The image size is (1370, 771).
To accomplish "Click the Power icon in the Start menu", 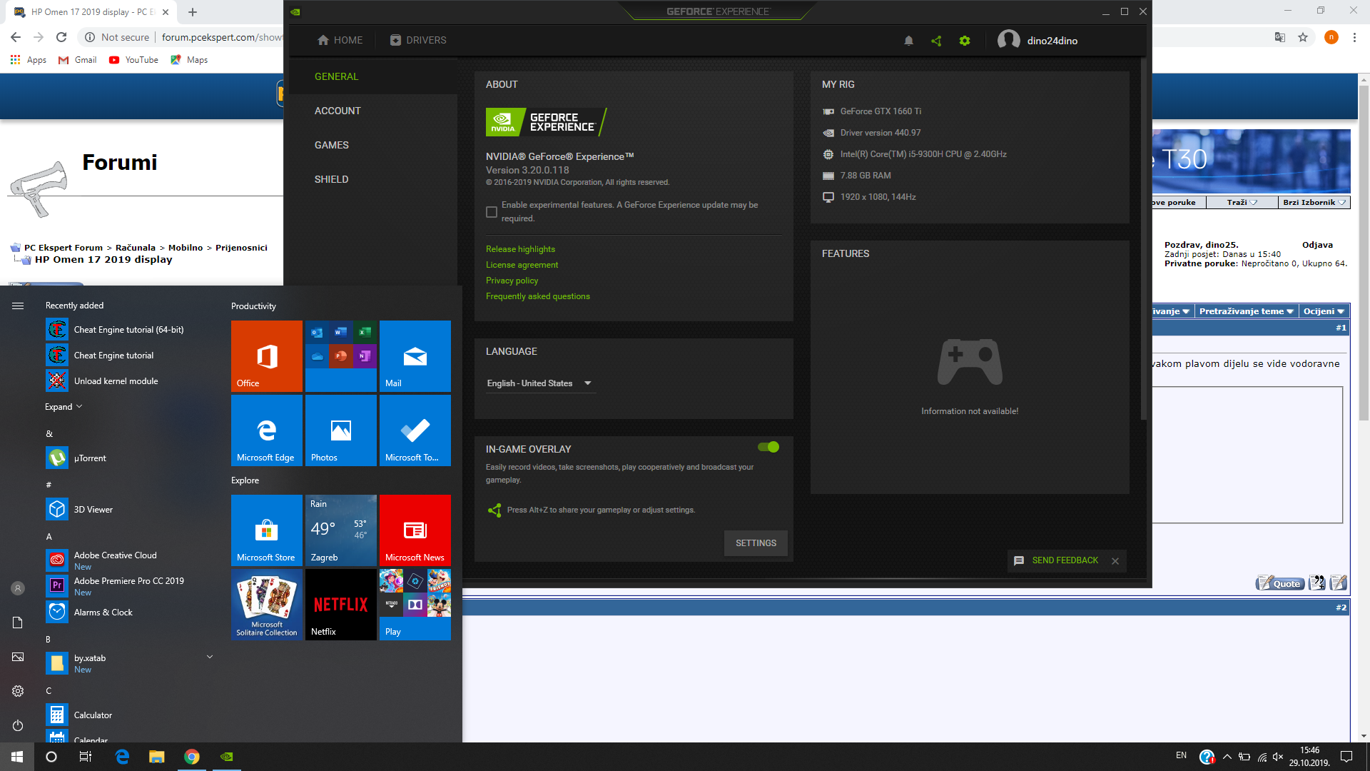I will pyautogui.click(x=18, y=725).
